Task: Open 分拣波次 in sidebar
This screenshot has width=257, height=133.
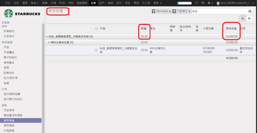Action: point(9,36)
